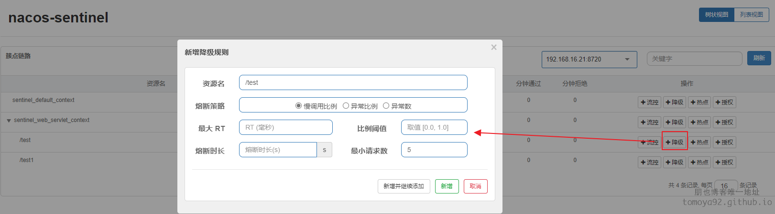Screen dimensions: 775x214
Task: Click 流控 for sentinel_web_servlet_context row
Action: 650,122
